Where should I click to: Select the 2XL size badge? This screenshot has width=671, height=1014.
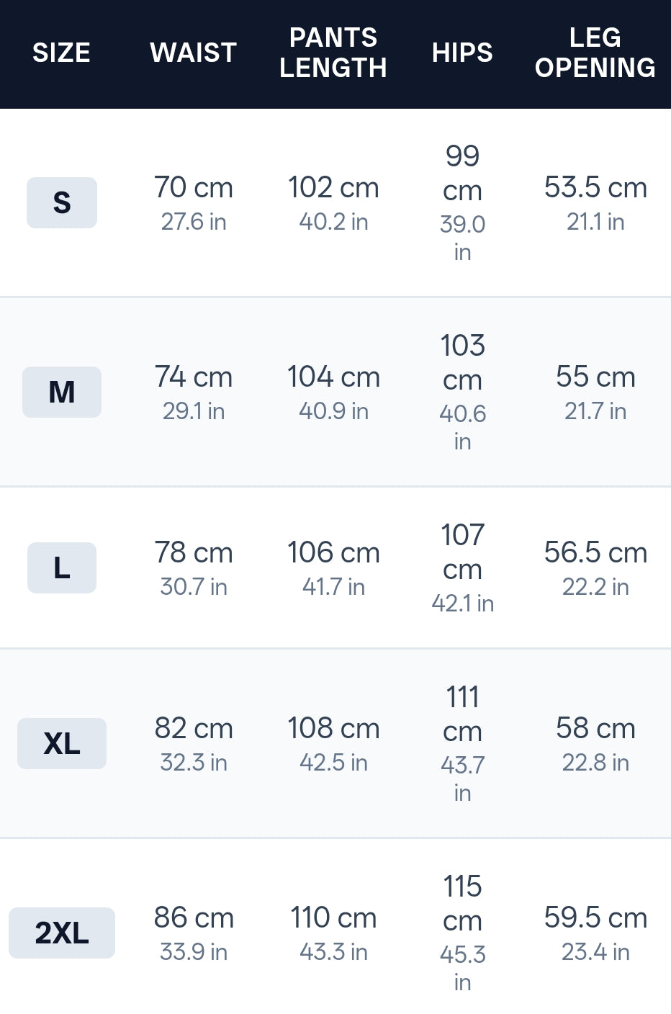point(62,933)
